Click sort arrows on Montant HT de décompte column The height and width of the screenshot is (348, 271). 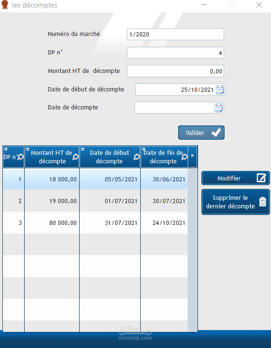click(28, 149)
